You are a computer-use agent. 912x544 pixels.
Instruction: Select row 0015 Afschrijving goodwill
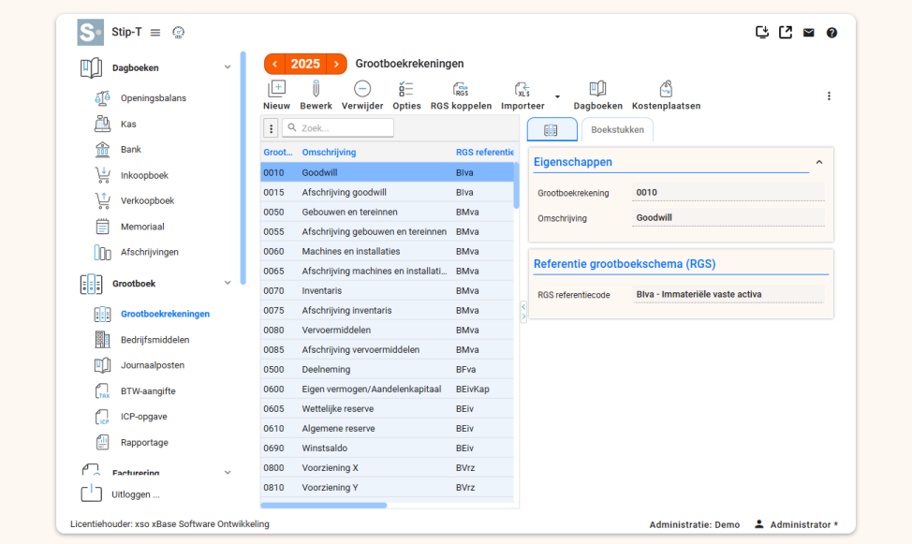click(387, 193)
